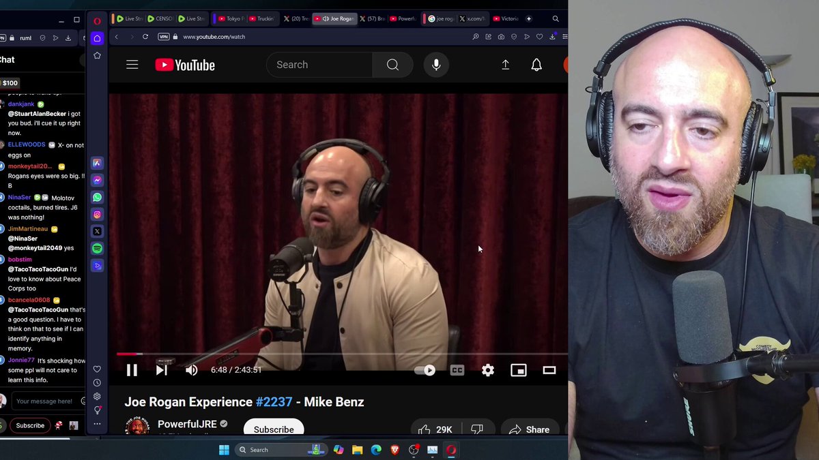This screenshot has width=819, height=460.
Task: Open dankjank username in chat
Action: tap(21, 104)
